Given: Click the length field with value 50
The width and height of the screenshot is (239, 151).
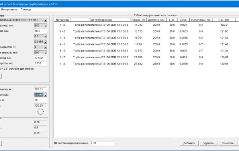Looking at the screenshot, I should pos(41,100).
